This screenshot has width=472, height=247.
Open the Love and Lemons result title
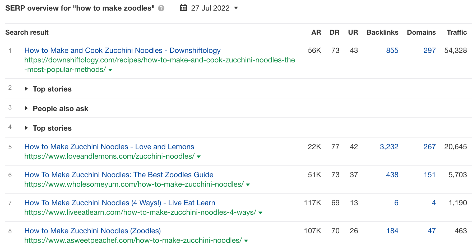(109, 147)
